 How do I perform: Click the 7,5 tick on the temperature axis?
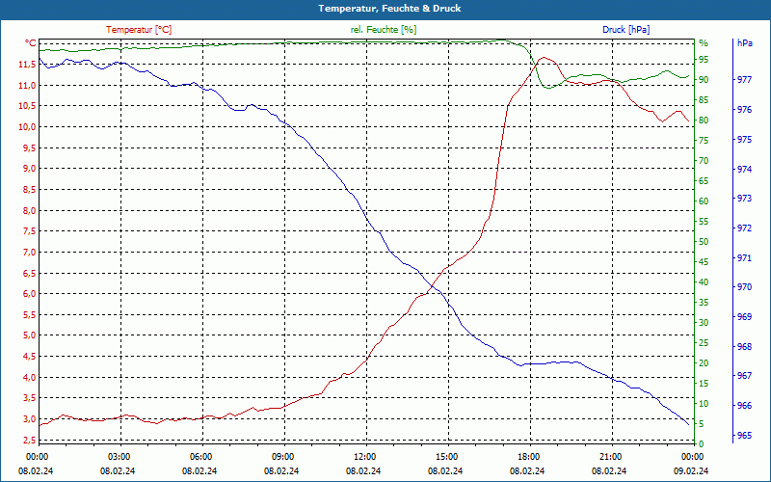coord(29,231)
